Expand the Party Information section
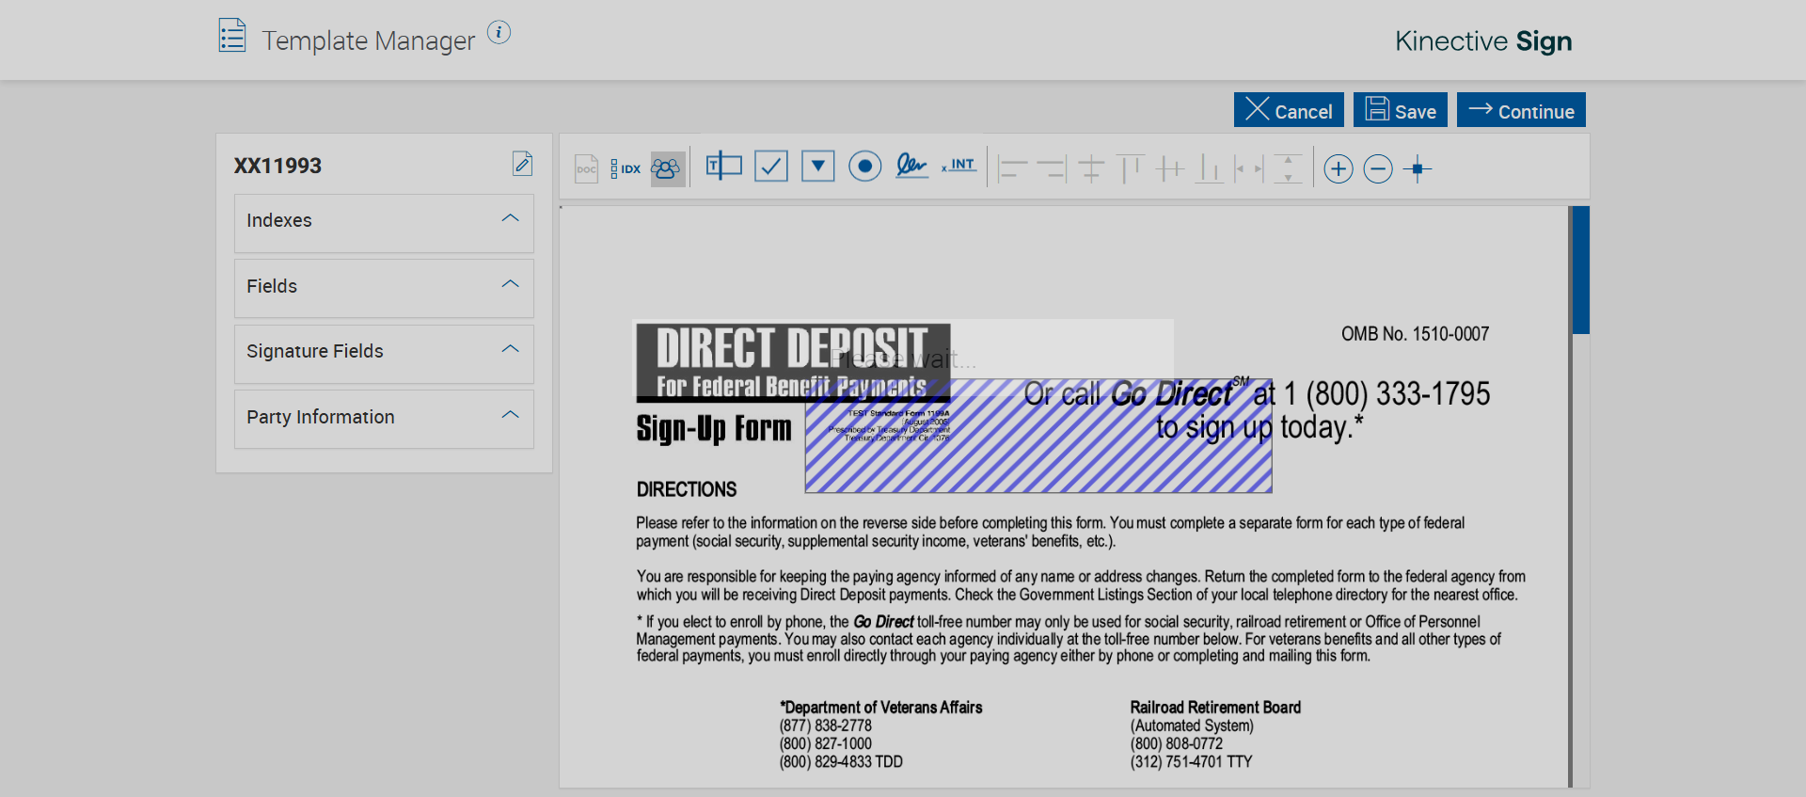1806x797 pixels. click(x=384, y=419)
